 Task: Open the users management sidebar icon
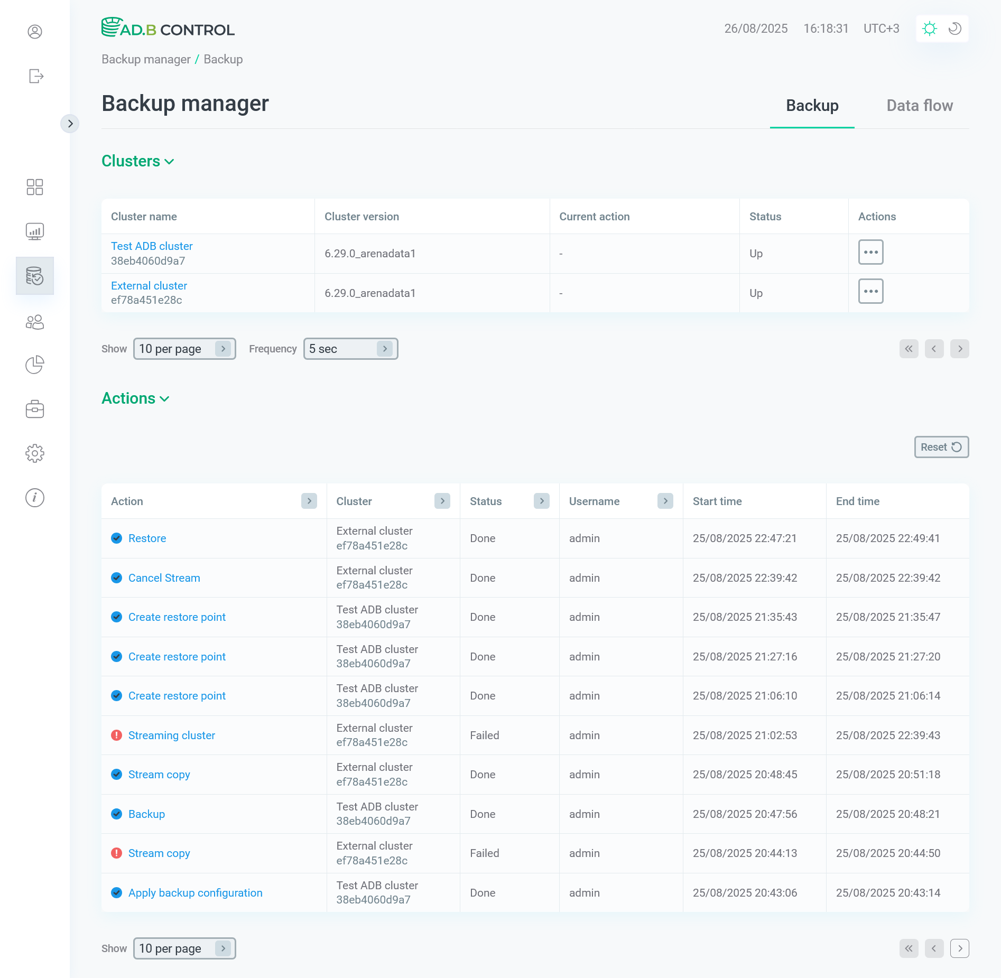point(35,322)
